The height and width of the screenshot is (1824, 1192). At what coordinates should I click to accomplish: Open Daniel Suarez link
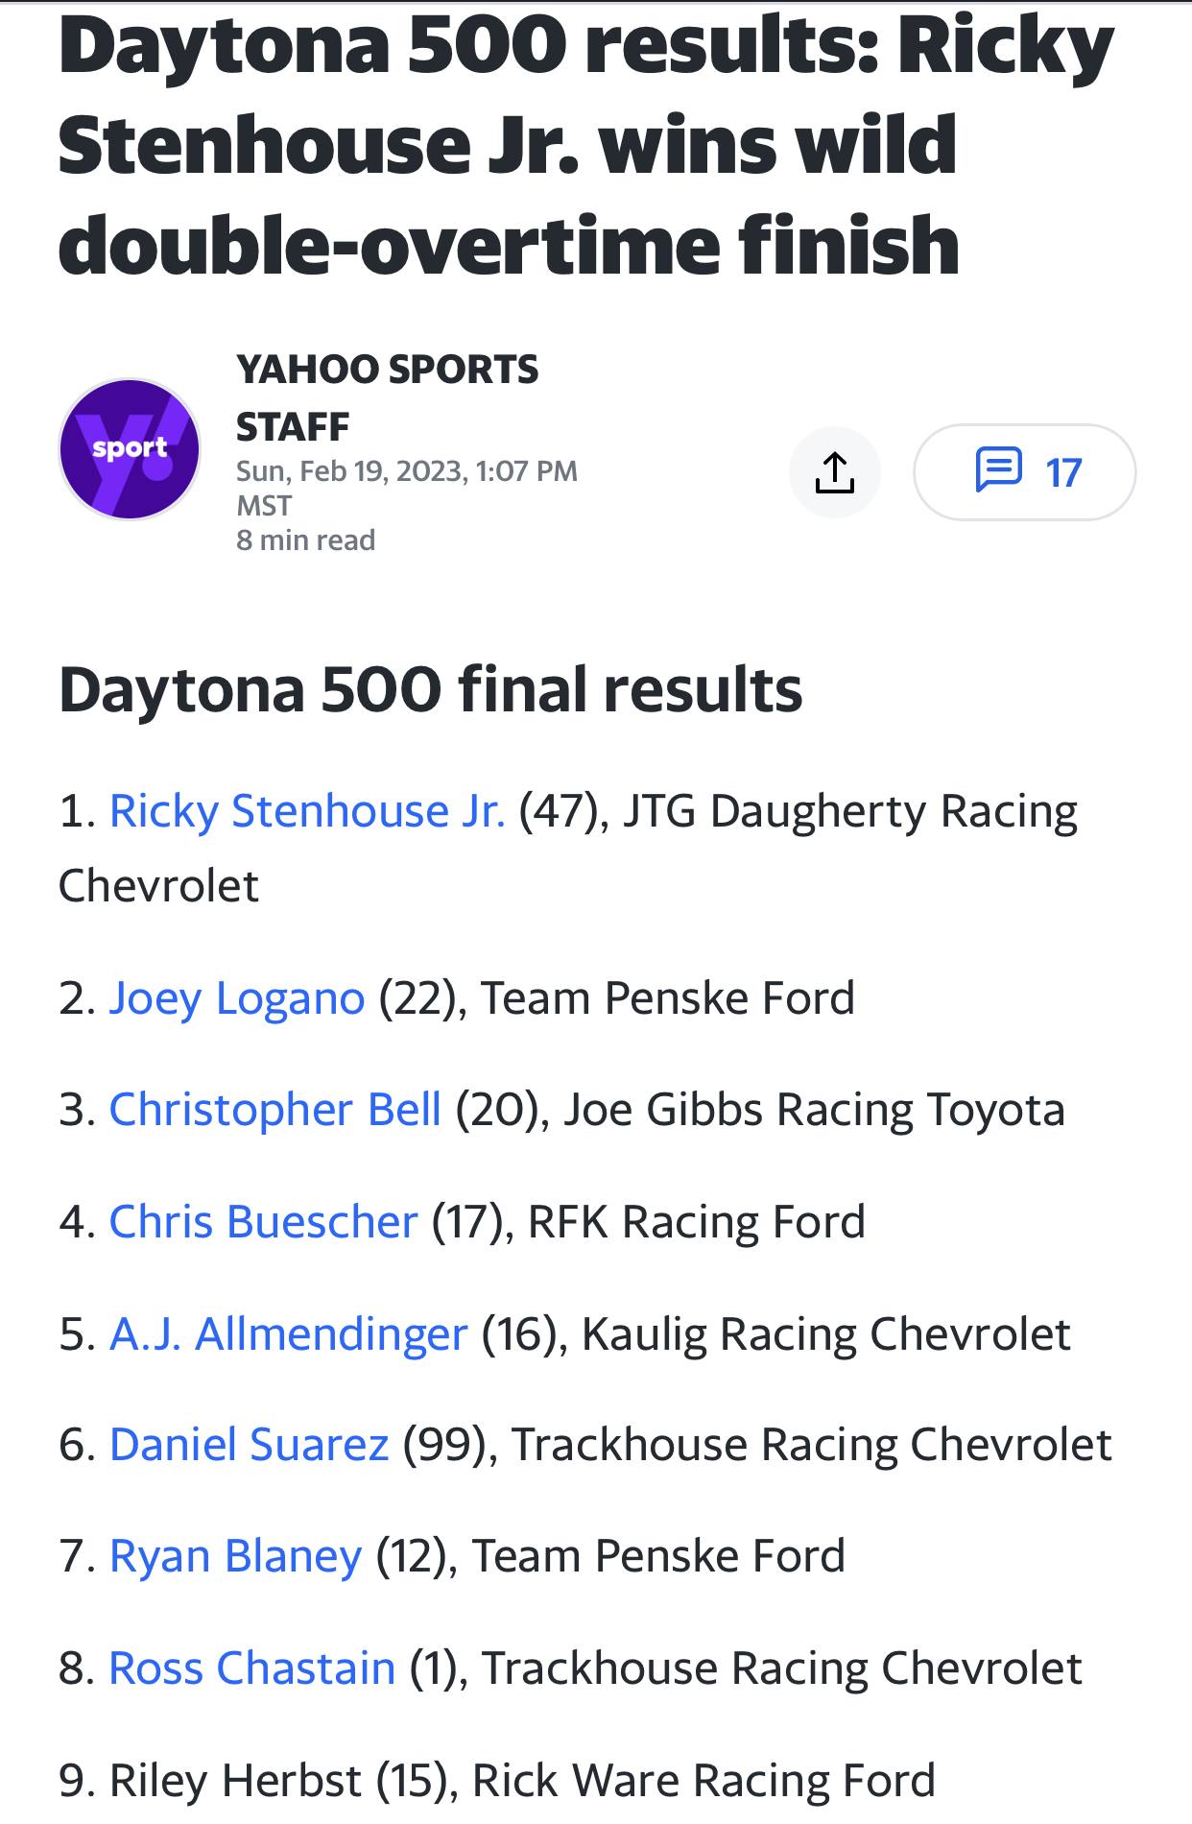click(x=250, y=1445)
